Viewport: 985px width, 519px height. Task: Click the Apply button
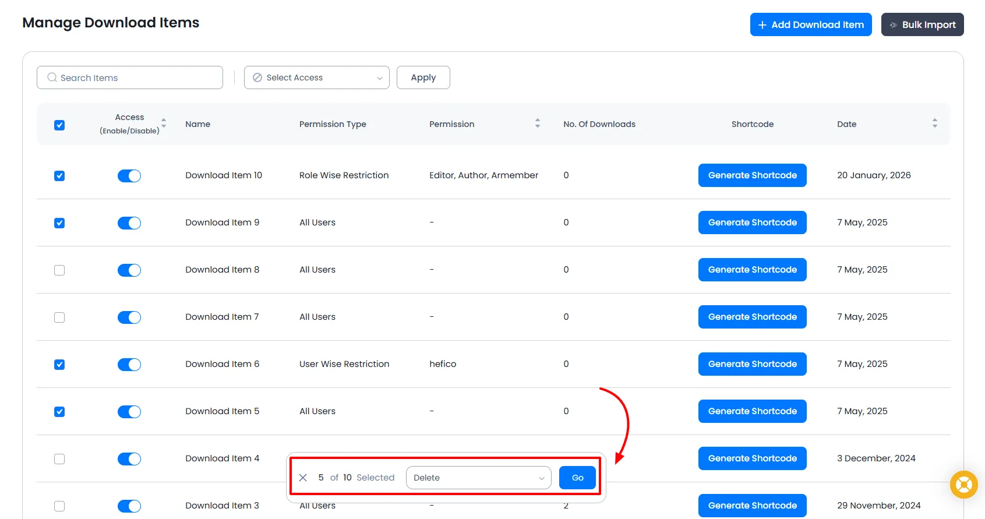[423, 77]
